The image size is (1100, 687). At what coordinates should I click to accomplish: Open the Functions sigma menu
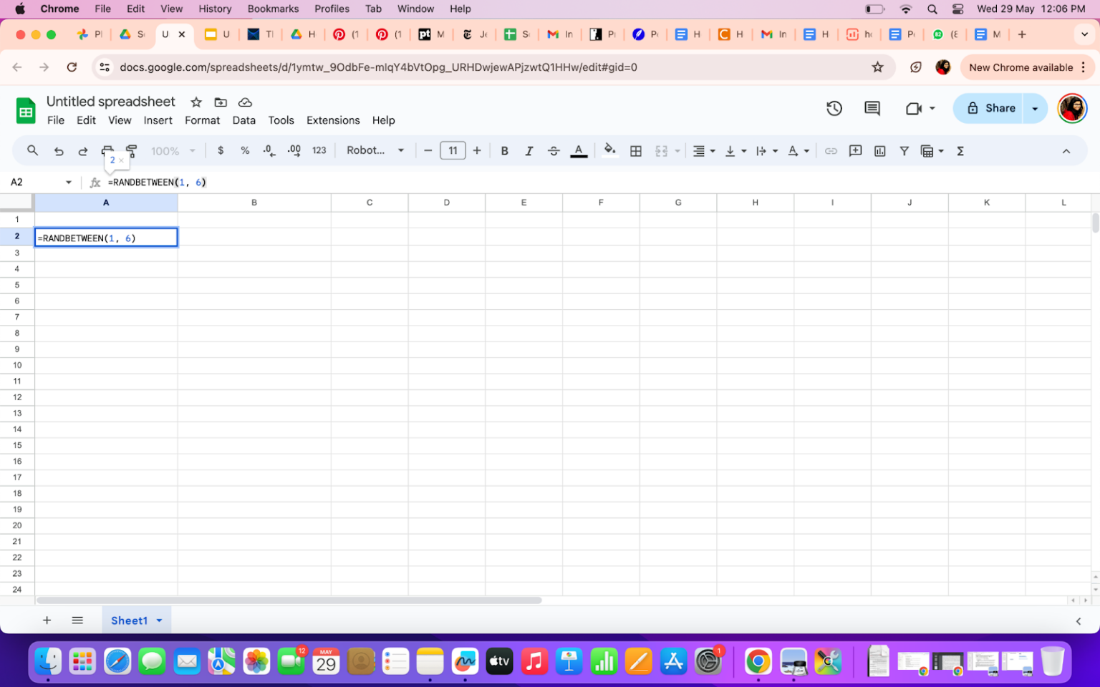coord(960,151)
